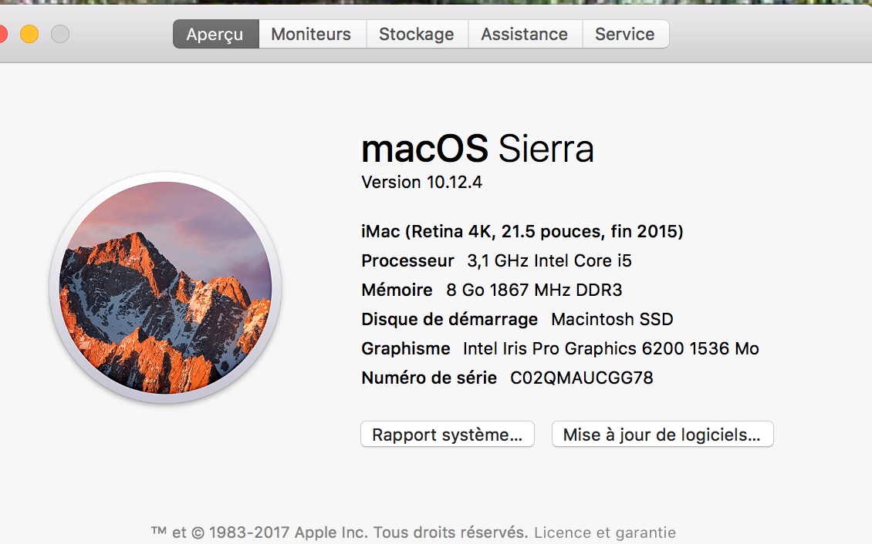Switch to the Aperçu tab
The width and height of the screenshot is (872, 544).
(x=215, y=35)
